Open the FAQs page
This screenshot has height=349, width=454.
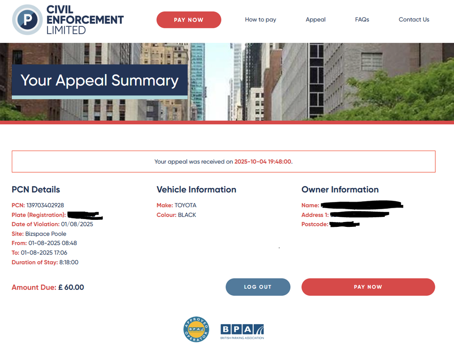(362, 19)
